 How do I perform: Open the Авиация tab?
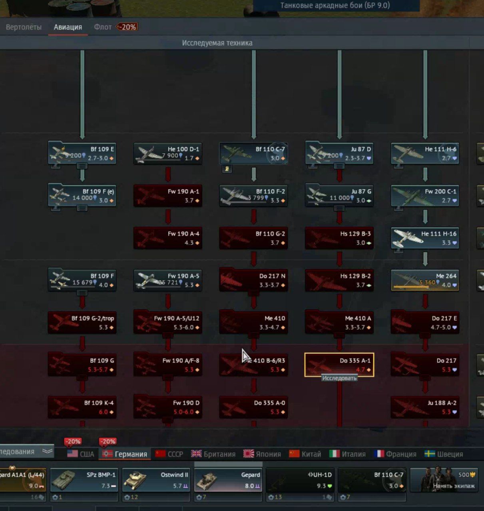coord(68,27)
